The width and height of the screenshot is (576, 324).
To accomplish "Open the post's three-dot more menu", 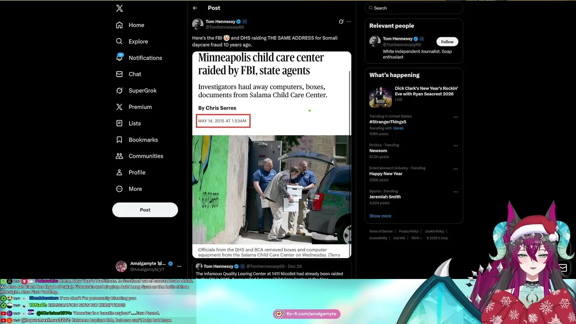I will (x=349, y=22).
